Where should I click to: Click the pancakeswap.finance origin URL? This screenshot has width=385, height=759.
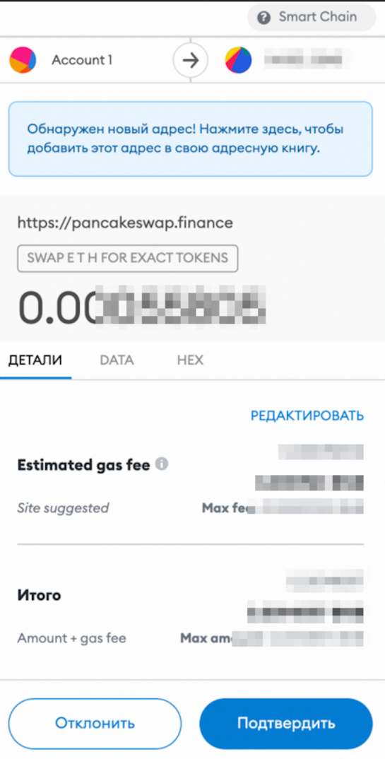coord(125,223)
